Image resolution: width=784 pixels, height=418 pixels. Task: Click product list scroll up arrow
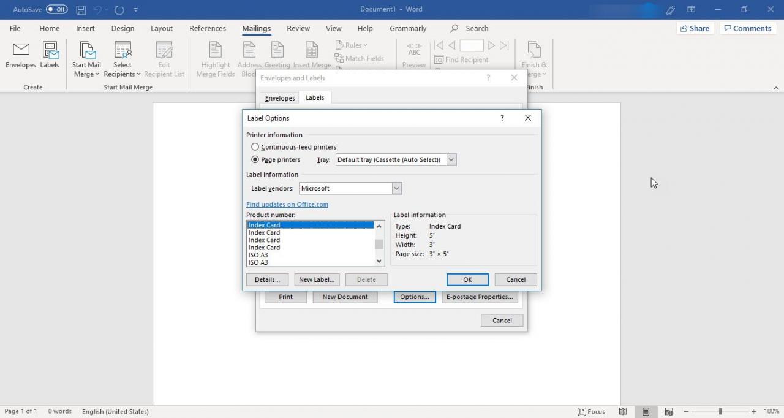pyautogui.click(x=379, y=226)
